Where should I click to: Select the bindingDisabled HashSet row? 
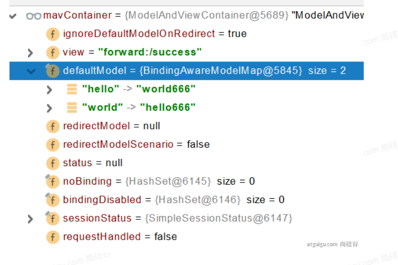[173, 200]
